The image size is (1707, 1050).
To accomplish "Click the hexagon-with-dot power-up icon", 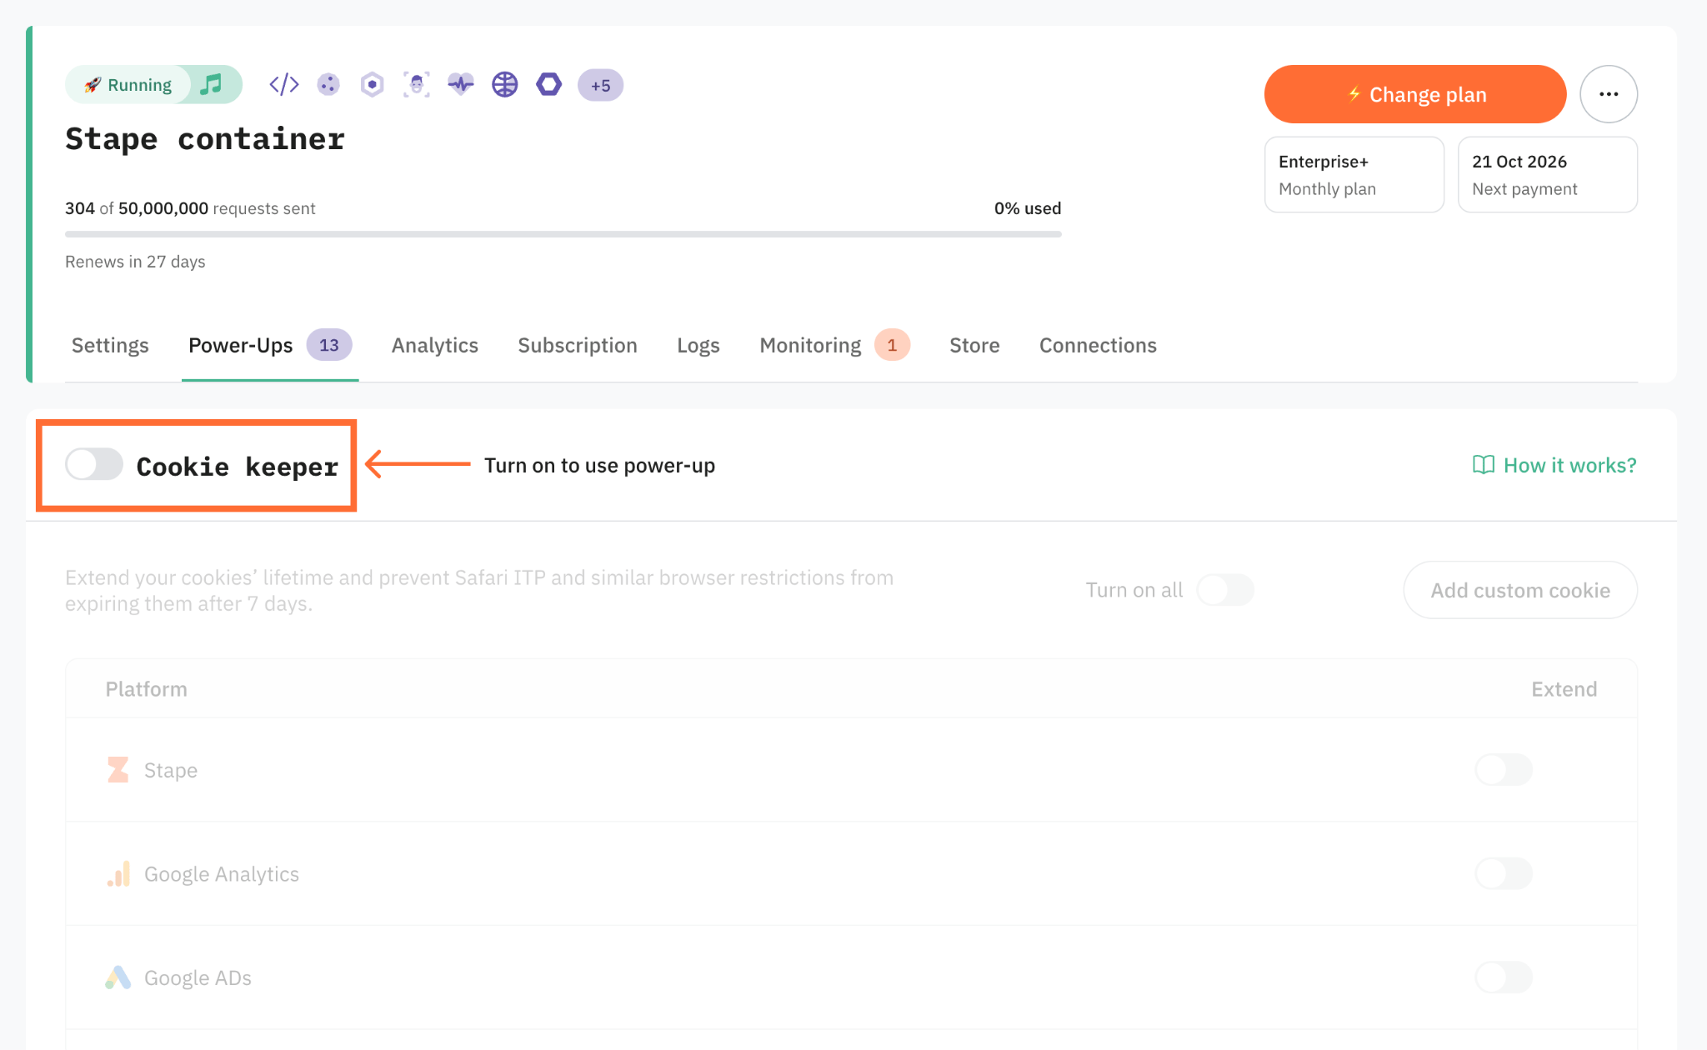I will pos(373,84).
